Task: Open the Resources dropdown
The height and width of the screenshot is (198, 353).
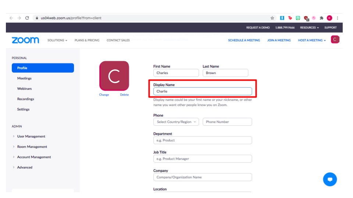Action: pos(309,27)
